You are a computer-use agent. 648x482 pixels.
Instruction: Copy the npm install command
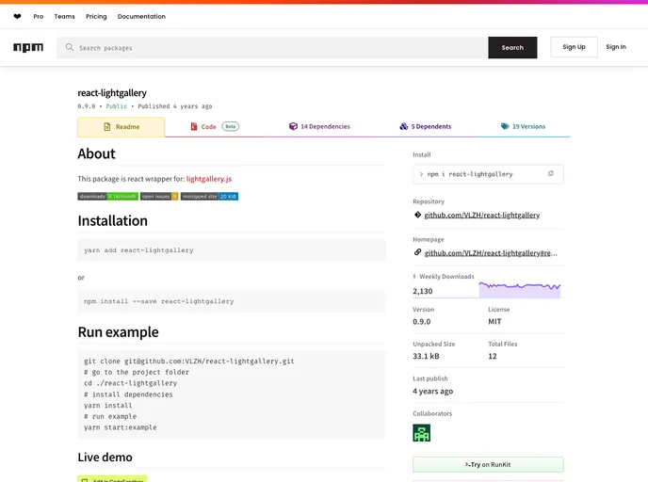[x=551, y=174]
